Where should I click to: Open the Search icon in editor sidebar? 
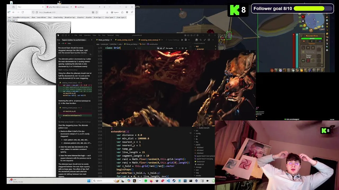pos(200,40)
